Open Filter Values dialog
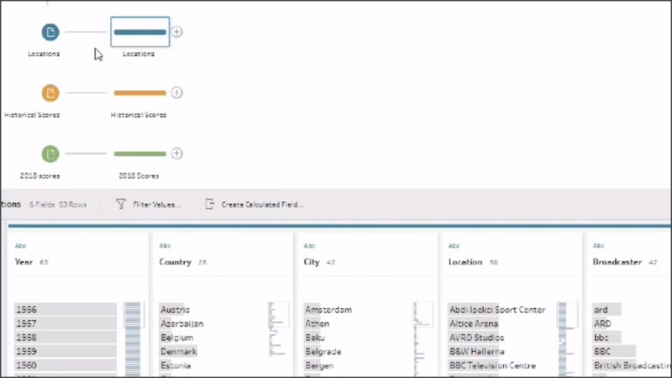Screen dimensions: 672x378 click(157, 205)
